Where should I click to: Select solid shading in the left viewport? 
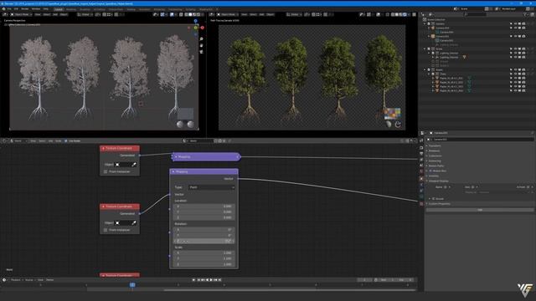click(190, 14)
